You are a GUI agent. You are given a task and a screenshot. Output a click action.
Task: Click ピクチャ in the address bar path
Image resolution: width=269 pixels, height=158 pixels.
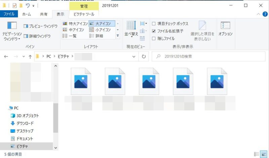(63, 56)
